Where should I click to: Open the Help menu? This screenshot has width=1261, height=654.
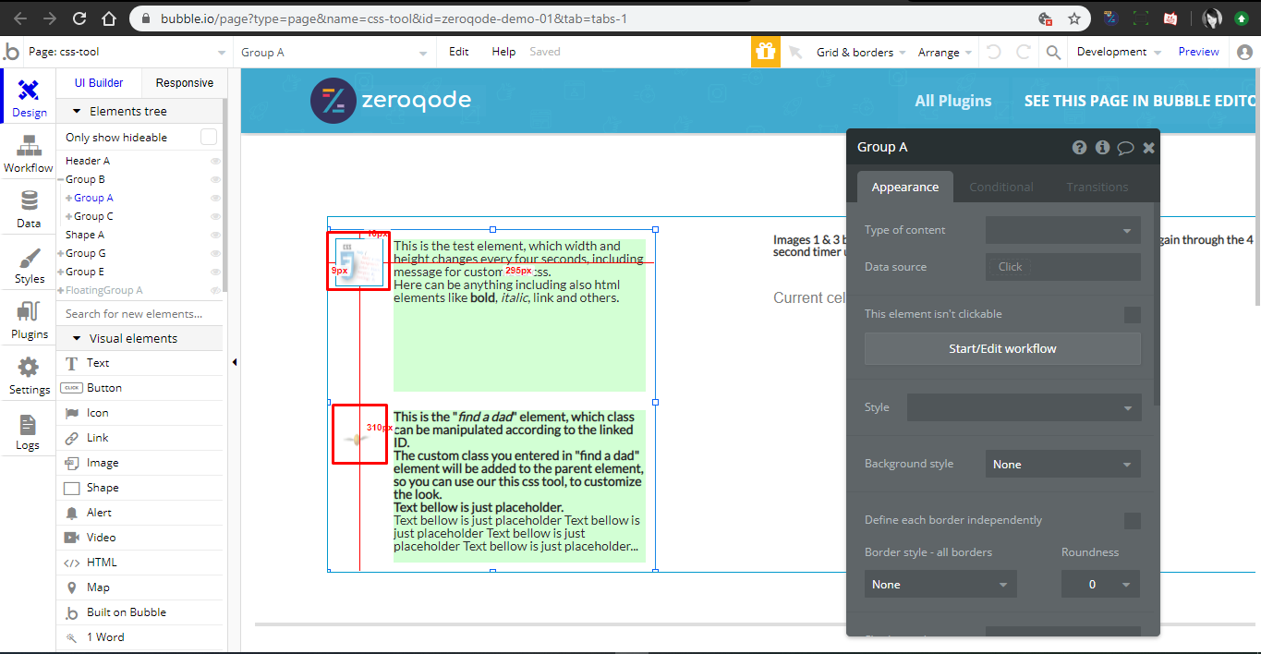503,52
